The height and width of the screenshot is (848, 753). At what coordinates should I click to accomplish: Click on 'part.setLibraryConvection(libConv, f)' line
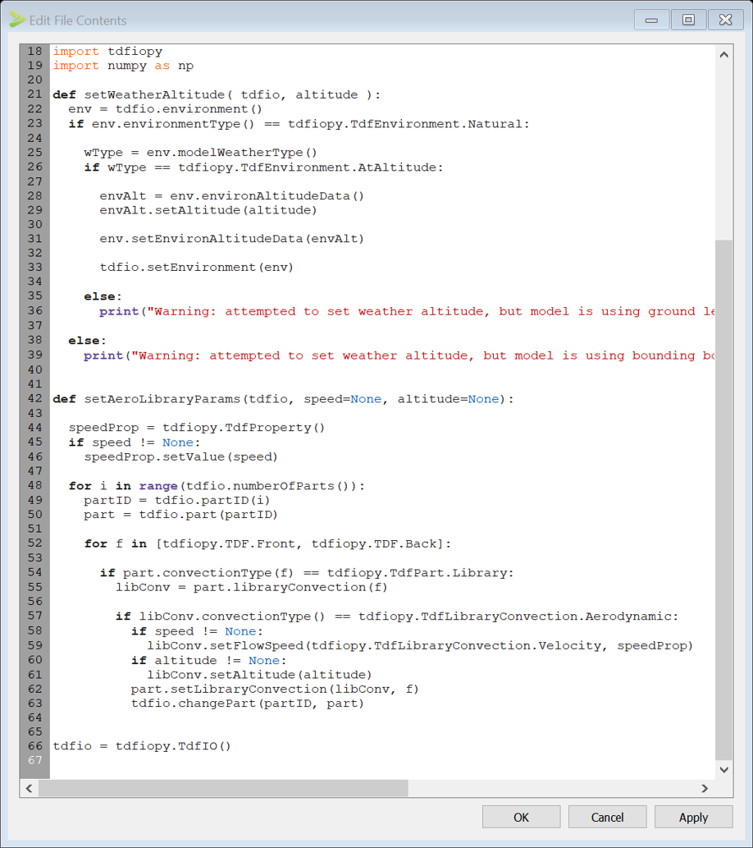tap(275, 689)
